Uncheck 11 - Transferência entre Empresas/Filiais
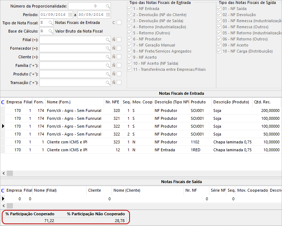 (x=130, y=69)
